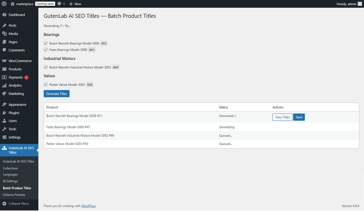This screenshot has width=364, height=211.
Task: Uncheck Bosch Rexroth Industrial Motors Model-3002 checkbox
Action: 46,67
